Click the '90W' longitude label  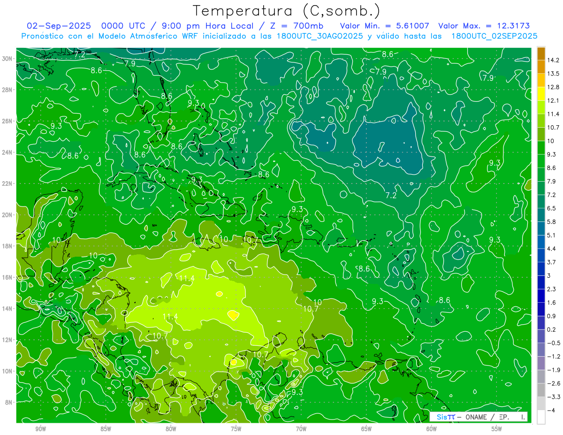(x=41, y=429)
